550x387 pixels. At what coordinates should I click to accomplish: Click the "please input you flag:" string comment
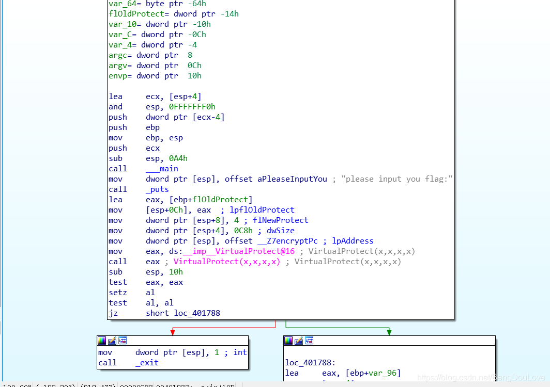397,179
